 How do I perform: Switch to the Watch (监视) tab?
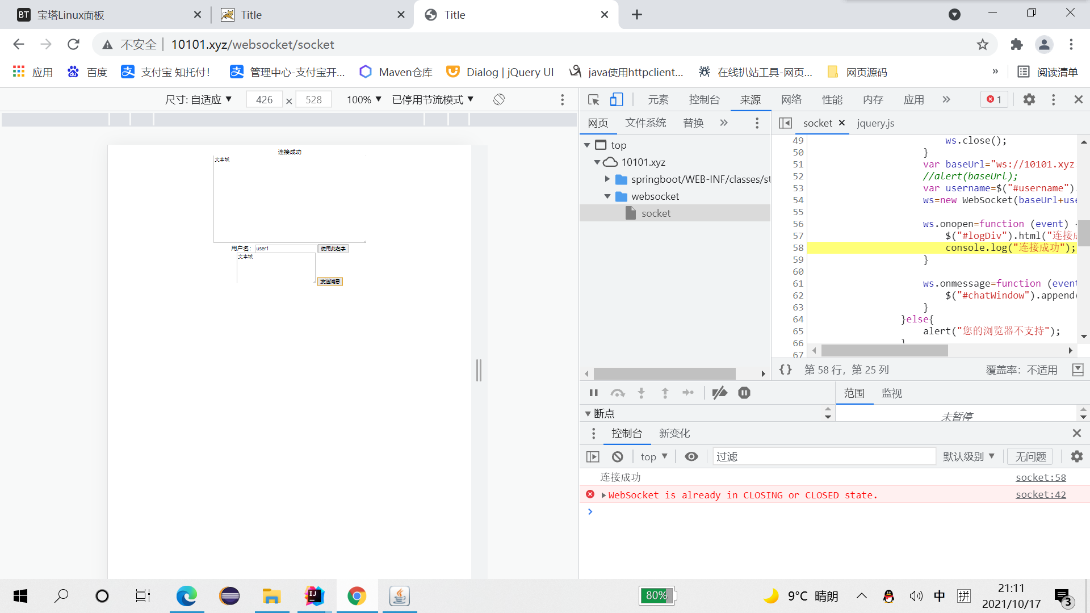[x=892, y=393]
